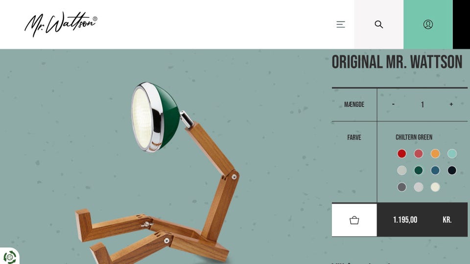This screenshot has height=264, width=470.
Task: Click the 1.195,00 KR. price button
Action: (422, 219)
